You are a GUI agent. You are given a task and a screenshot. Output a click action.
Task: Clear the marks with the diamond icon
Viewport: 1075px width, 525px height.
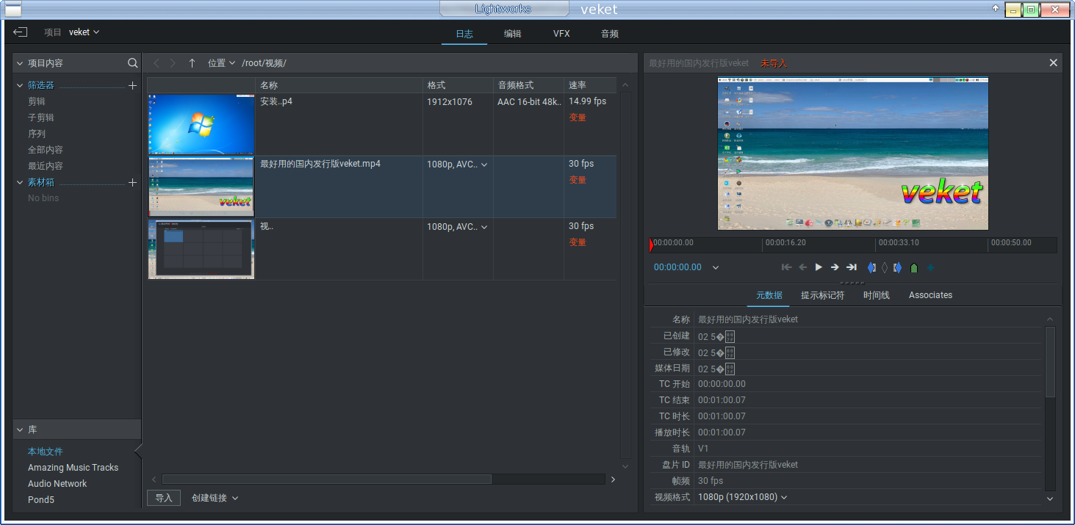click(x=885, y=267)
